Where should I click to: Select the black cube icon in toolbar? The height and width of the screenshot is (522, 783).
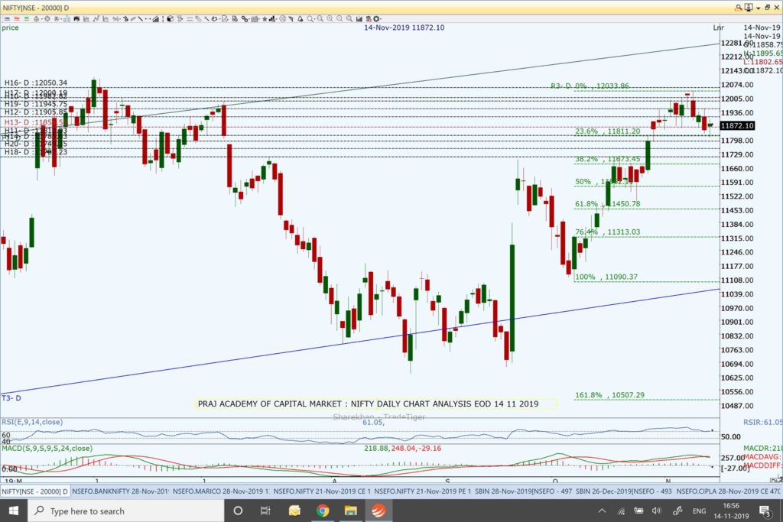tap(170, 19)
